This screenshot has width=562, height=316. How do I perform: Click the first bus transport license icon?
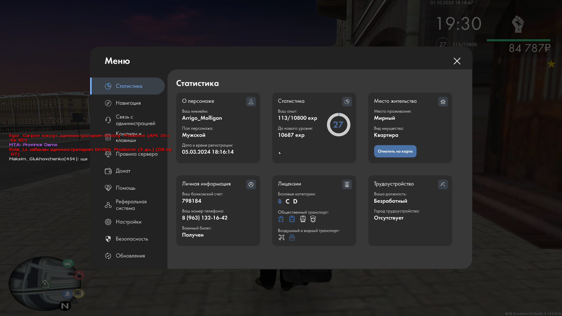(281, 219)
